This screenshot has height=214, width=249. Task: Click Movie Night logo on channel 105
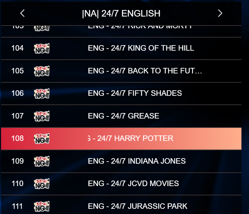pyautogui.click(x=42, y=71)
